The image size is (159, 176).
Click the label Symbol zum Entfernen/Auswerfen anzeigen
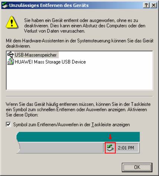(x=72, y=124)
